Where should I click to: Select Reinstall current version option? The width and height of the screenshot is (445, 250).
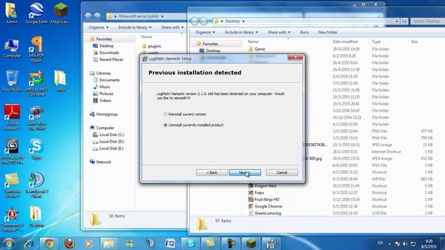[185, 114]
